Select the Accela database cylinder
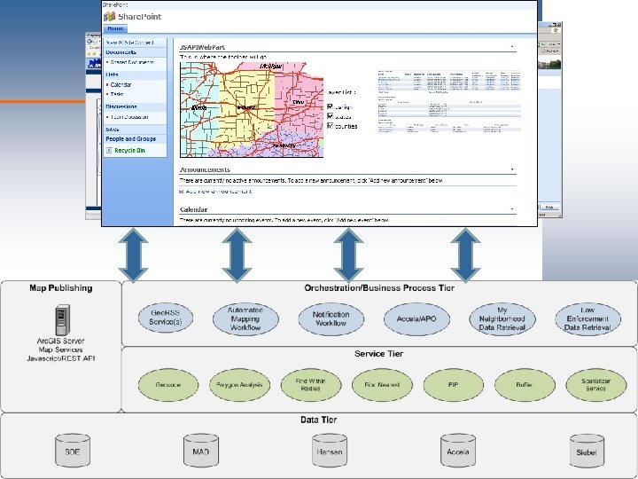 click(x=458, y=450)
